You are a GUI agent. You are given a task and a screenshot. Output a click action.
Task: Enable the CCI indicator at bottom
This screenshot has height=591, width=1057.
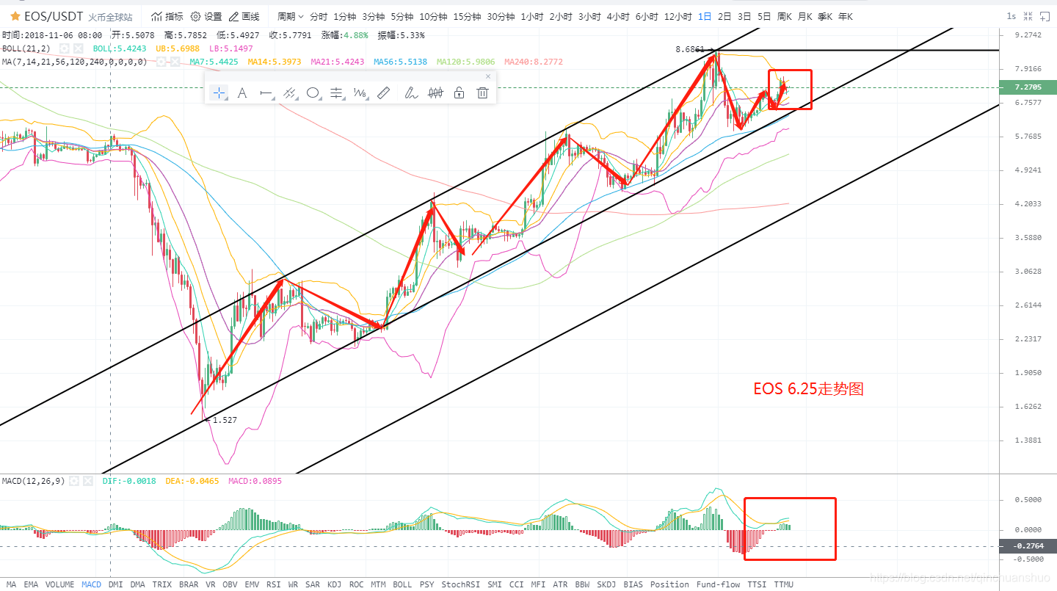[516, 584]
